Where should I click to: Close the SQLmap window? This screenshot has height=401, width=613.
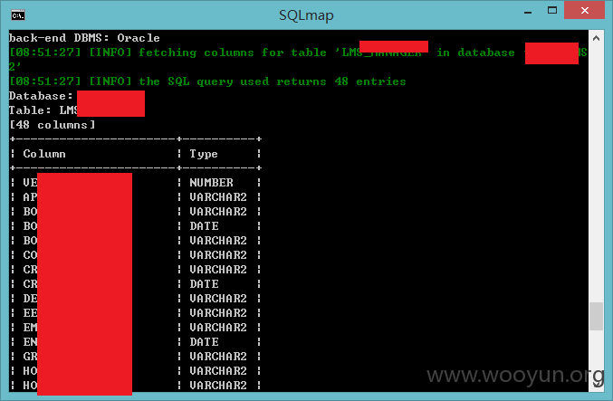coord(584,10)
